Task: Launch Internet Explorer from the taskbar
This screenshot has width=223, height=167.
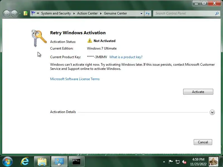Action: click(x=25, y=161)
